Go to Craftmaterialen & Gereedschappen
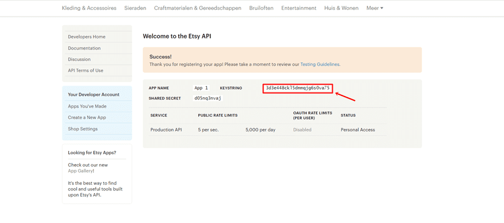 (198, 8)
